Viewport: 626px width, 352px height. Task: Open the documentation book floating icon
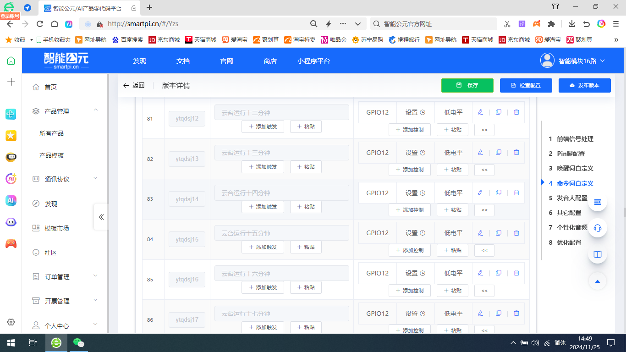[x=597, y=254]
